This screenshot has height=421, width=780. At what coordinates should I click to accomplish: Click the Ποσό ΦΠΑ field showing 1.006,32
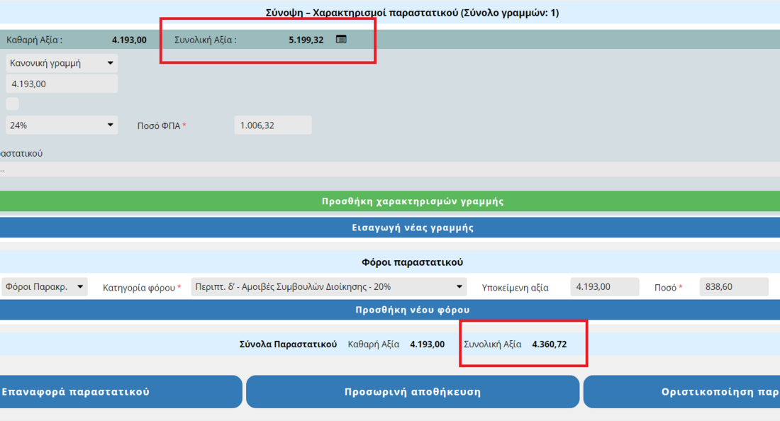click(272, 125)
